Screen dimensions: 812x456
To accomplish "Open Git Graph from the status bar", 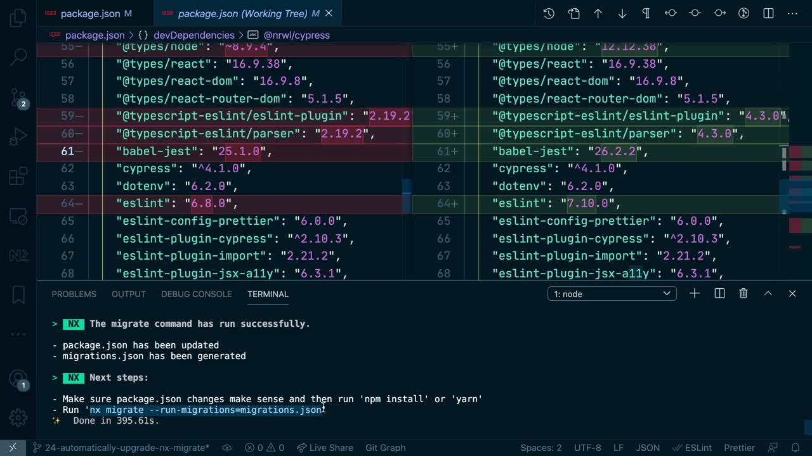I will point(385,447).
